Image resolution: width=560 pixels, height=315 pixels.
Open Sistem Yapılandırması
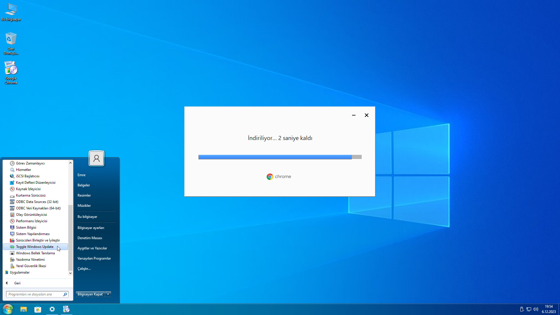[35, 234]
